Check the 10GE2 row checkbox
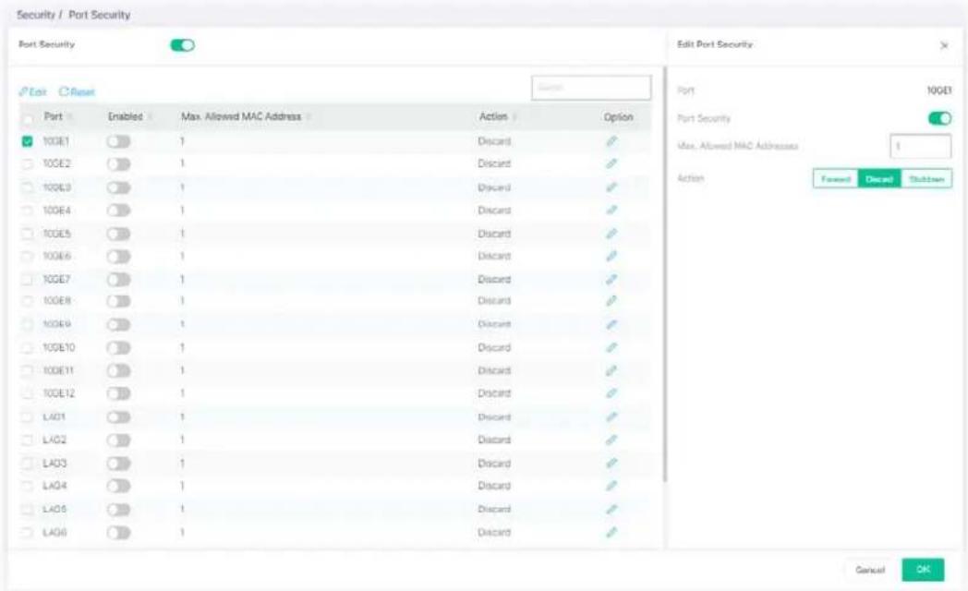The height and width of the screenshot is (591, 968). click(27, 164)
